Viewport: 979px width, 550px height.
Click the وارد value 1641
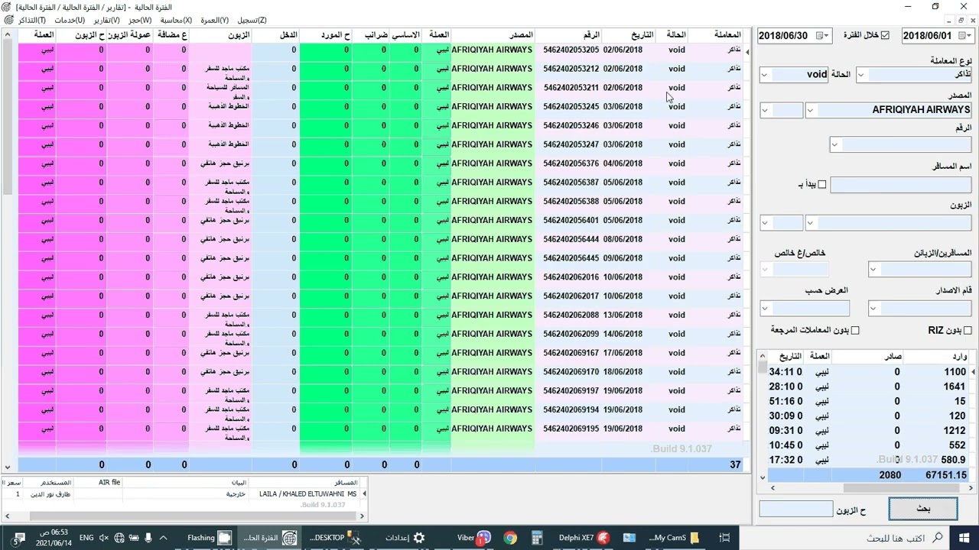pos(955,387)
